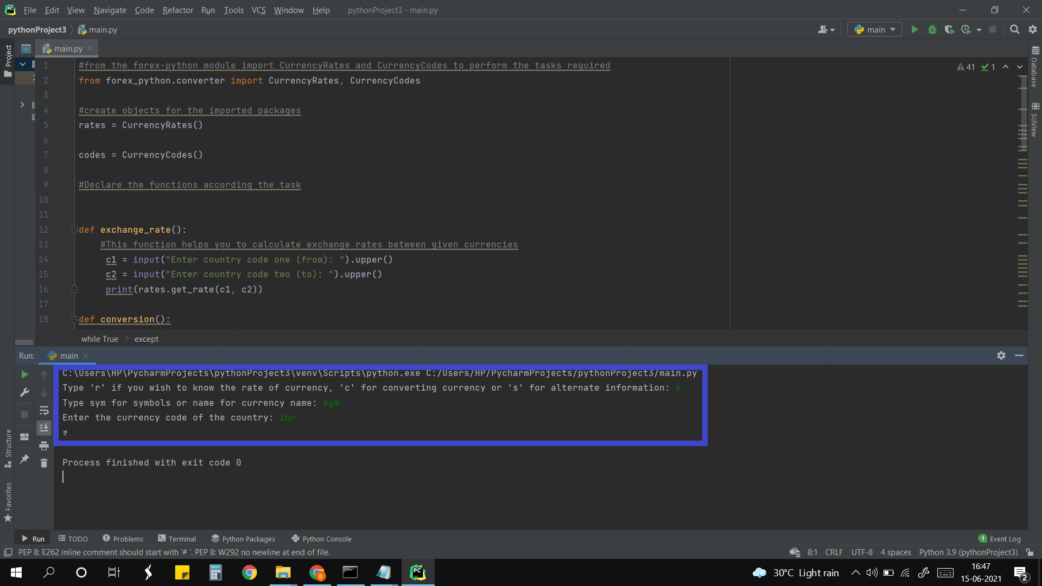Pin the Run tab
This screenshot has width=1042, height=586.
coord(24,459)
